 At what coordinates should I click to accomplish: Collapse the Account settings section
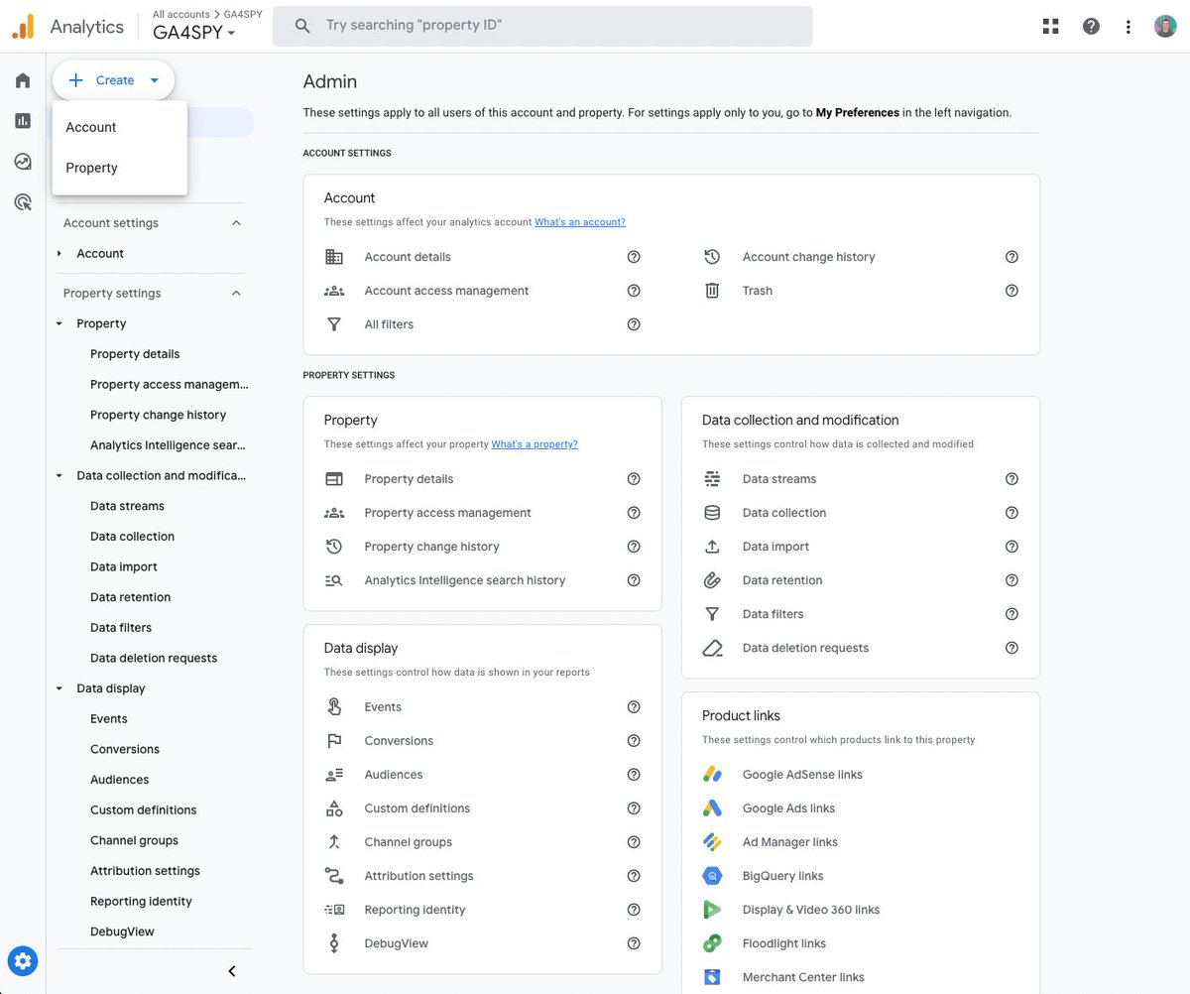(x=236, y=223)
